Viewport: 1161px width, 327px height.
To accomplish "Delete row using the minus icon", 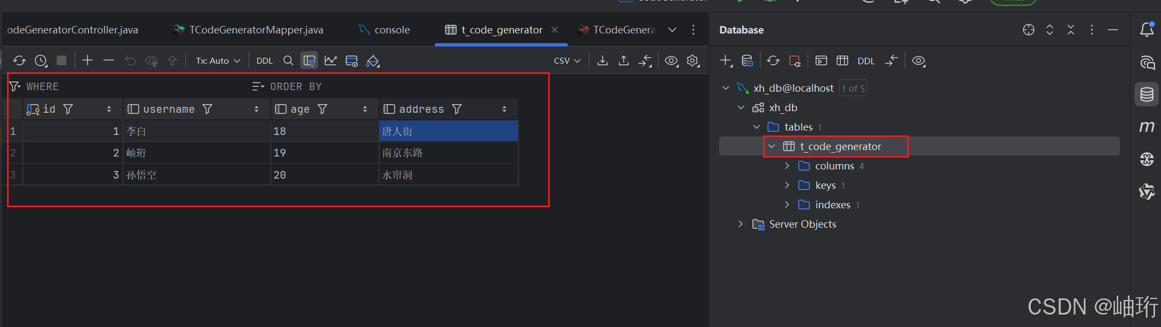I will [x=109, y=60].
